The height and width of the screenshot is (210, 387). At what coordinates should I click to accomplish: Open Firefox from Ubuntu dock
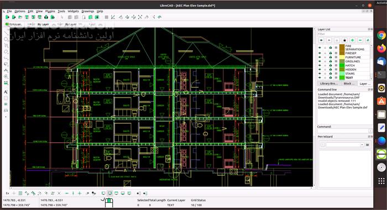[381, 49]
